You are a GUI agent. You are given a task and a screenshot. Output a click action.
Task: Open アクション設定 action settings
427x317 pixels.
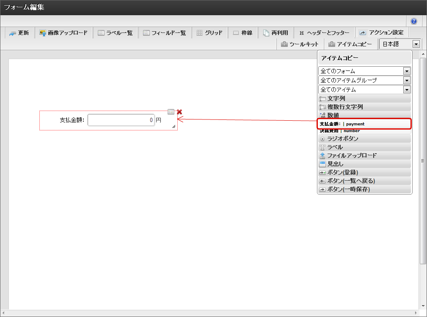tap(381, 33)
